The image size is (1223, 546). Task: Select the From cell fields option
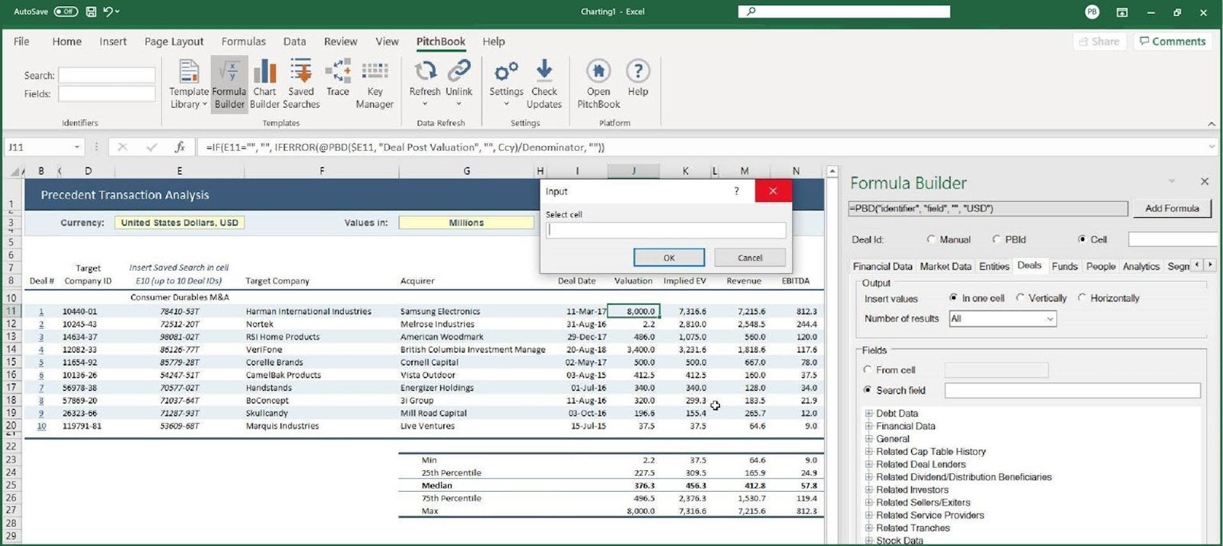868,369
